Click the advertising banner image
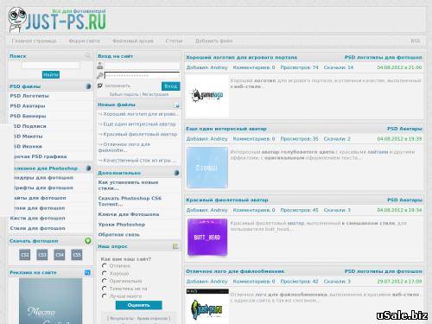This screenshot has height=324, width=432. (x=51, y=301)
